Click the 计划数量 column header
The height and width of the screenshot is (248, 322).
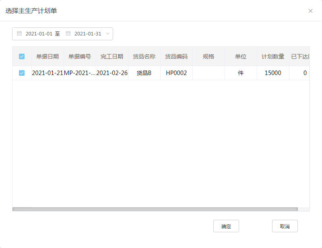tap(273, 56)
